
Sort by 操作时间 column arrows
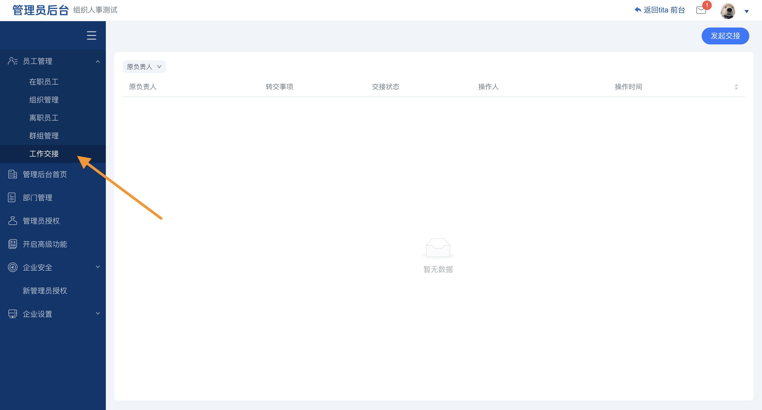[x=736, y=87]
